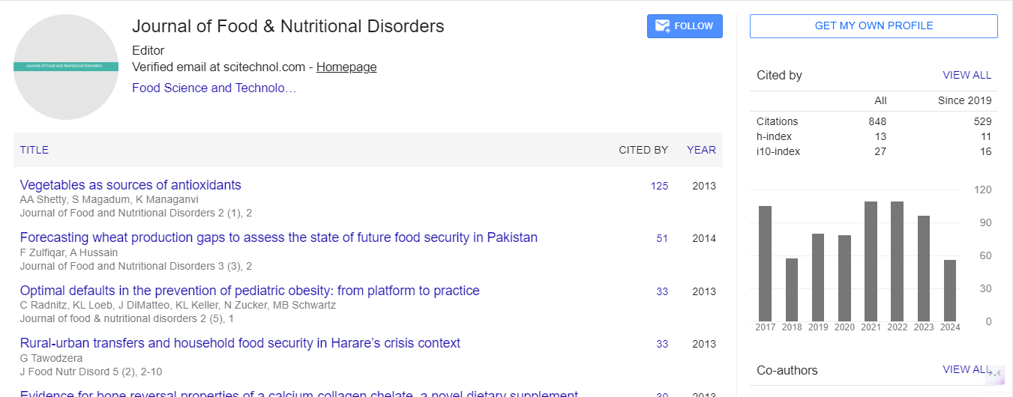Click the 2019 bar in citations chart
This screenshot has height=397, width=1013.
[818, 277]
